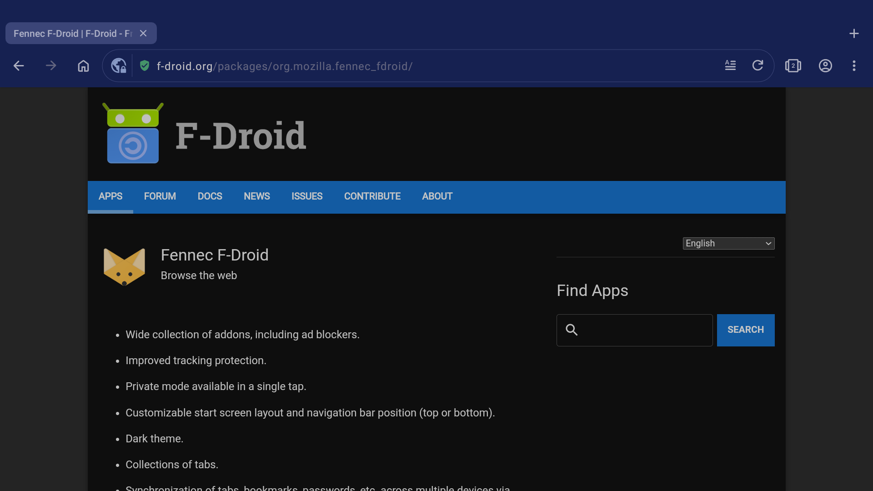Viewport: 873px width, 491px height.
Task: Open the tabs counter button
Action: click(x=793, y=66)
